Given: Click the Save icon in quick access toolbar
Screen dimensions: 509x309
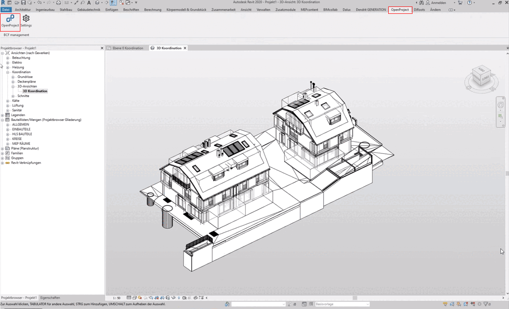Looking at the screenshot, I should pos(23,3).
